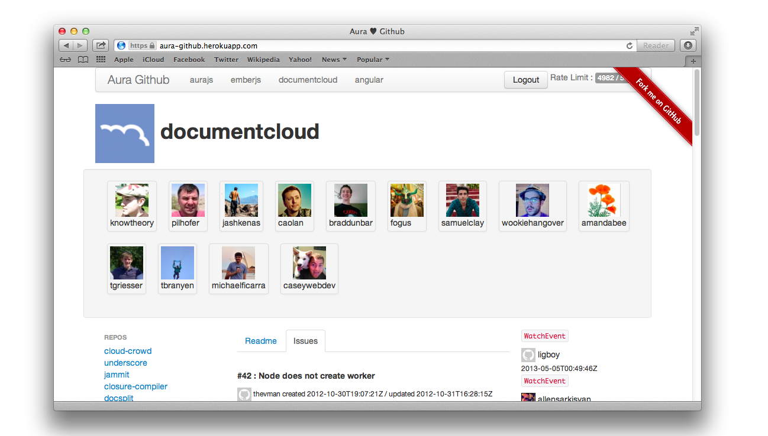This screenshot has height=436, width=768.
Task: Open wookiehangover's member avatar
Action: click(x=533, y=200)
